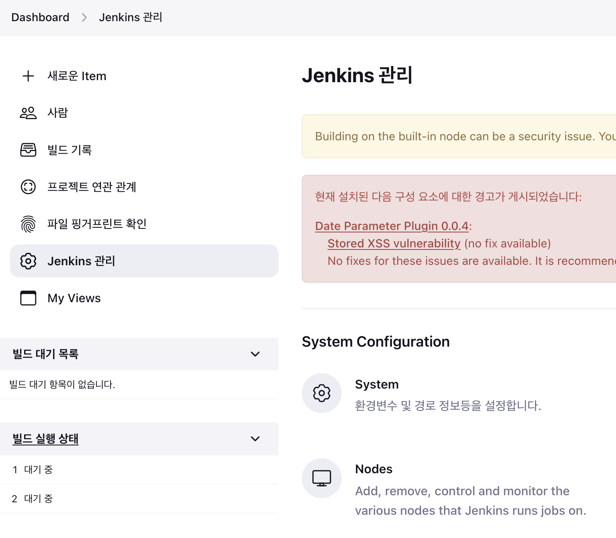The width and height of the screenshot is (616, 538).
Task: Collapse the 빌드 실행 상태 panel chevron
Action: (255, 439)
